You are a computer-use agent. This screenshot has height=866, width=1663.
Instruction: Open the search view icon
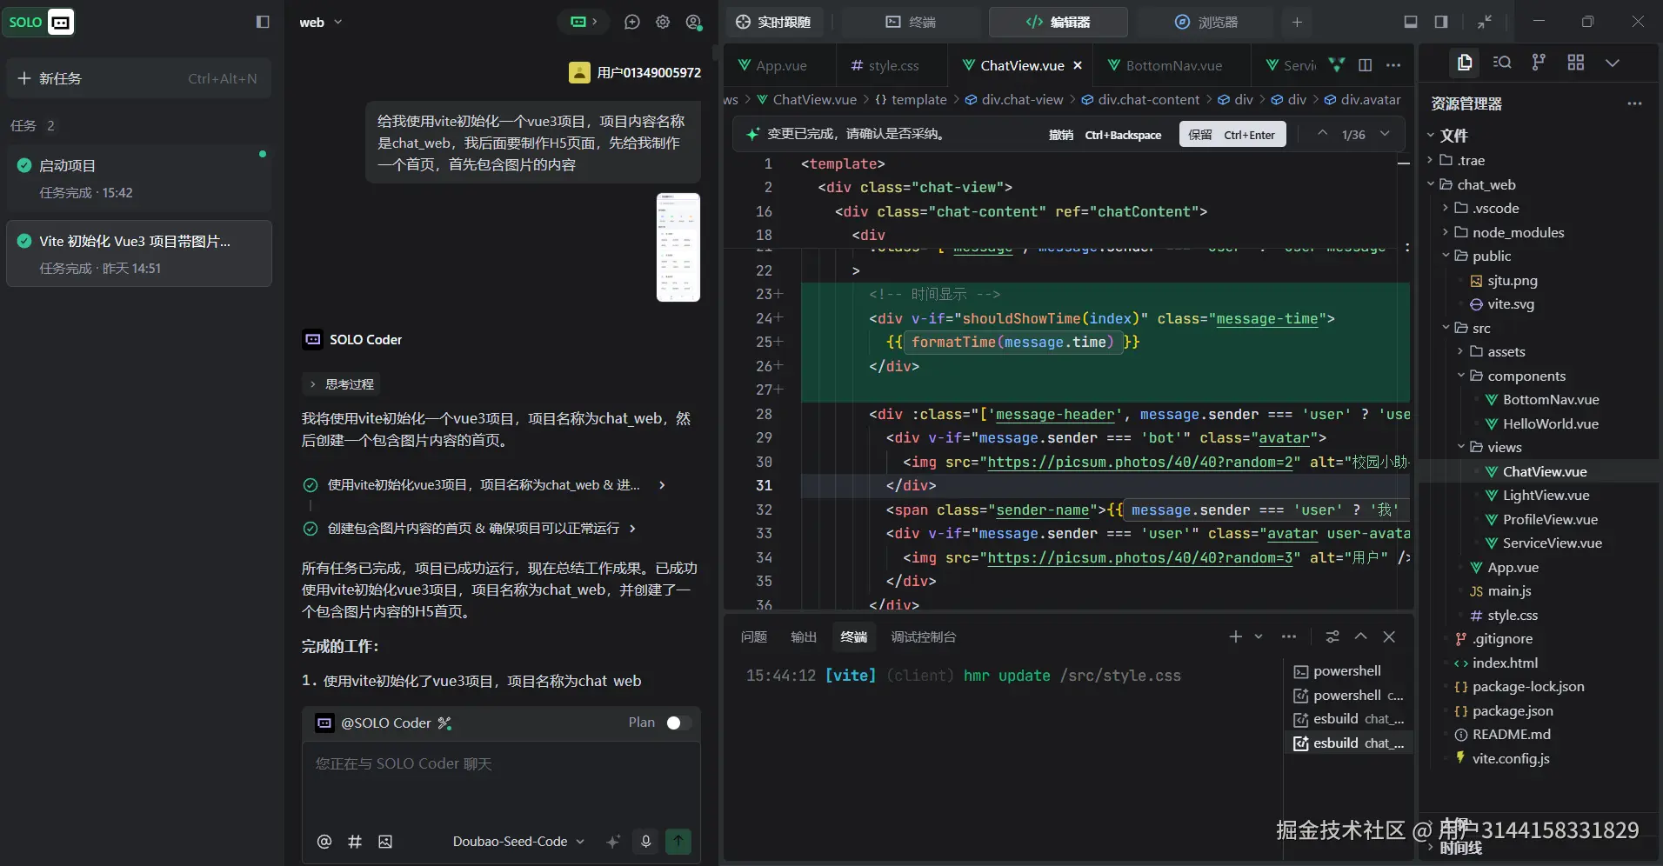click(x=1502, y=63)
